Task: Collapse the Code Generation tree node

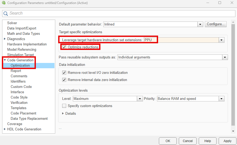Action: coord(5,60)
